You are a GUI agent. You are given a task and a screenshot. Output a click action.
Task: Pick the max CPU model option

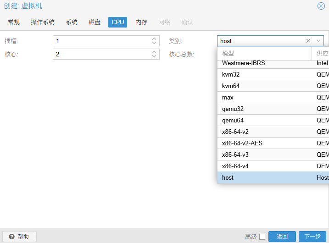pos(228,97)
